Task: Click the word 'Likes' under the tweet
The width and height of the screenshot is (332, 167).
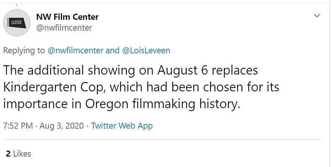Action: 22,154
